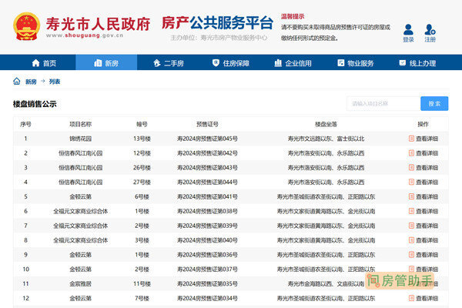
Task: Click the breadcrumb home icon
Action: (17, 81)
